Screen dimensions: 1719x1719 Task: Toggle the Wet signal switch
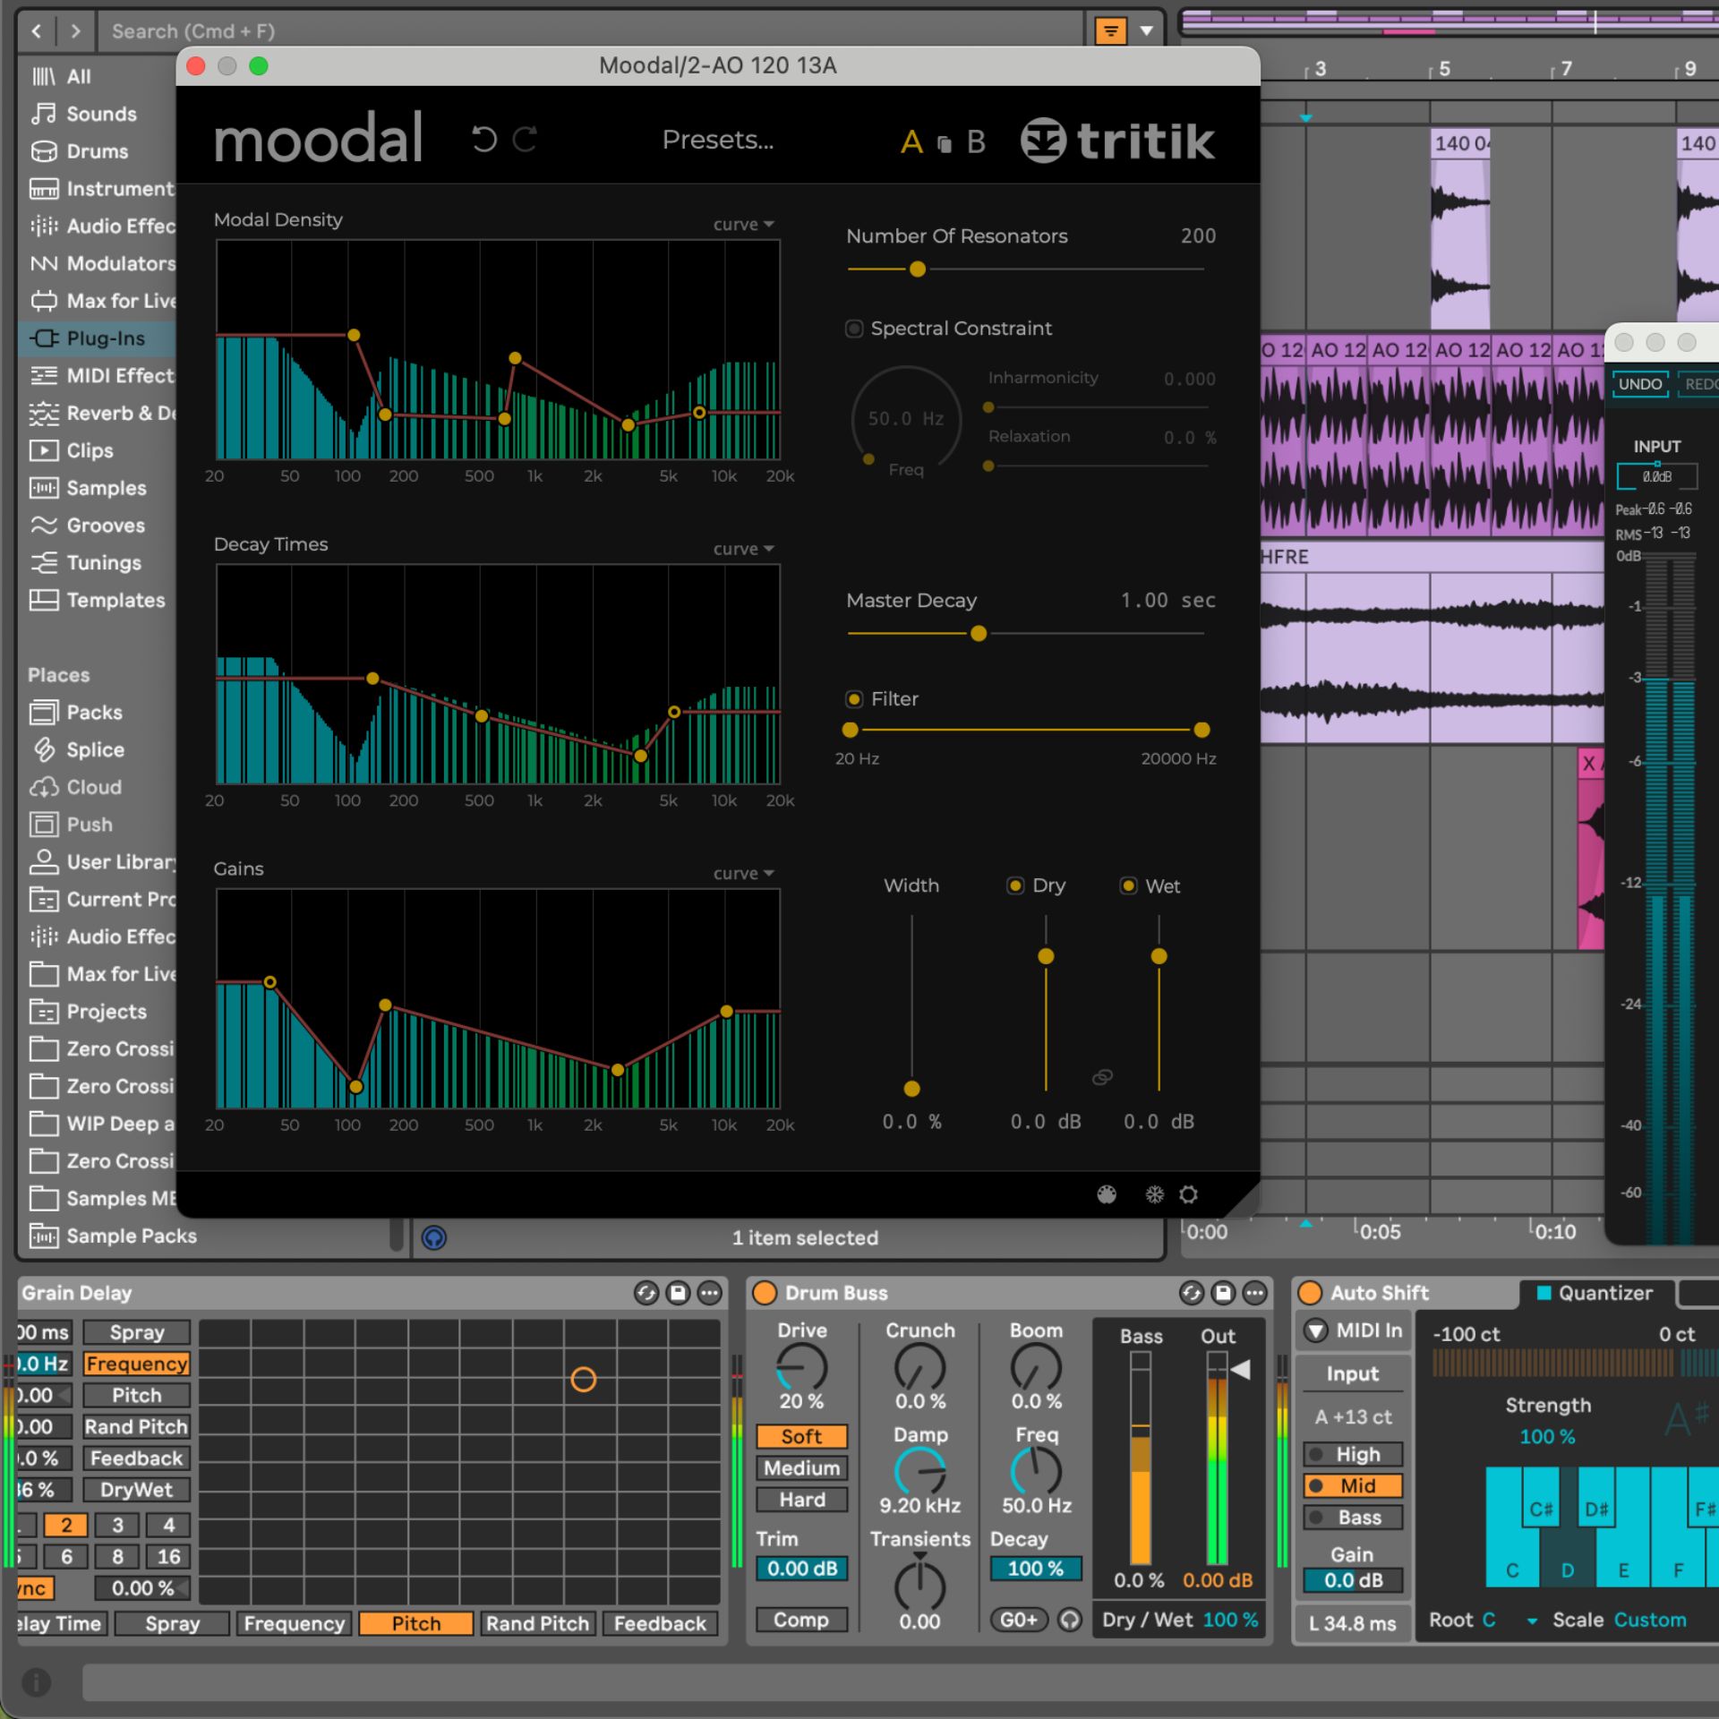pyautogui.click(x=1128, y=885)
